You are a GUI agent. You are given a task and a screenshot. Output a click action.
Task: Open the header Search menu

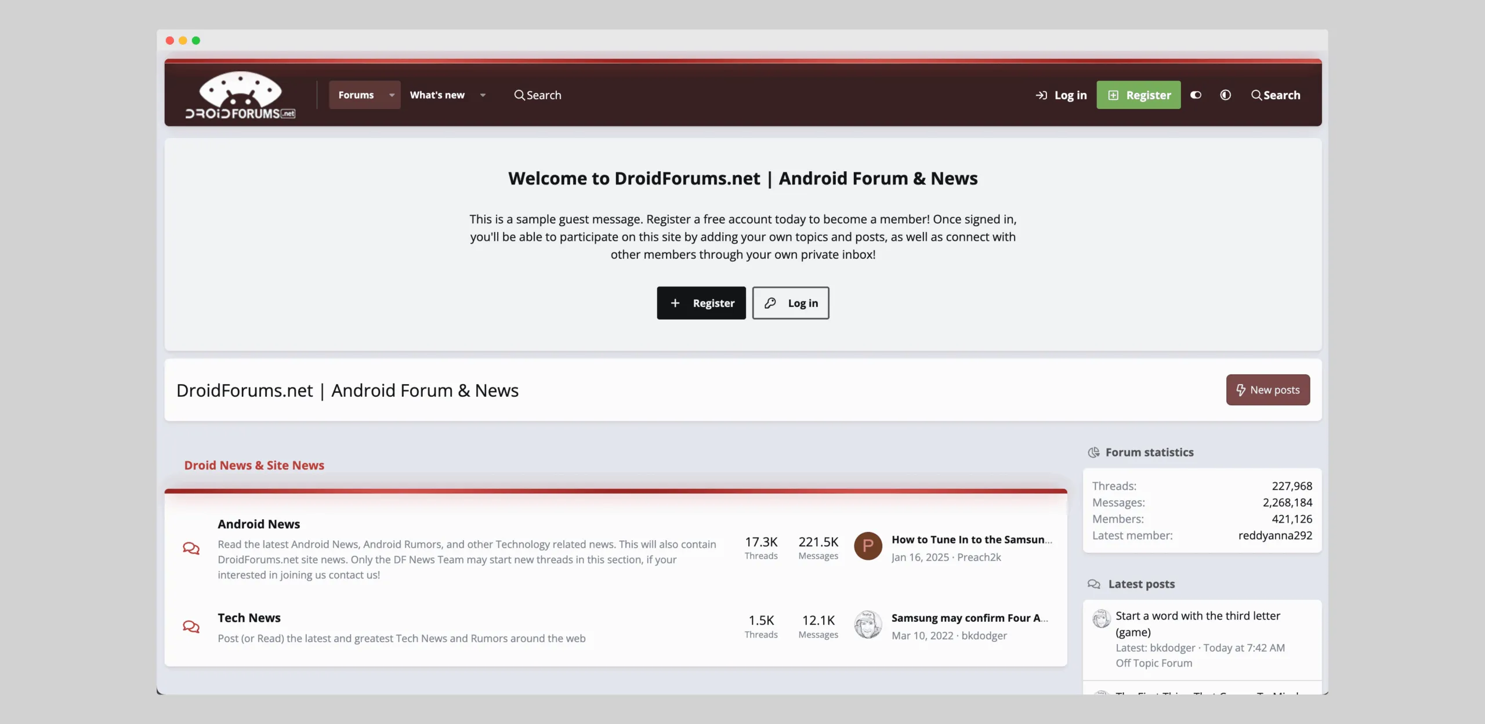tap(537, 95)
